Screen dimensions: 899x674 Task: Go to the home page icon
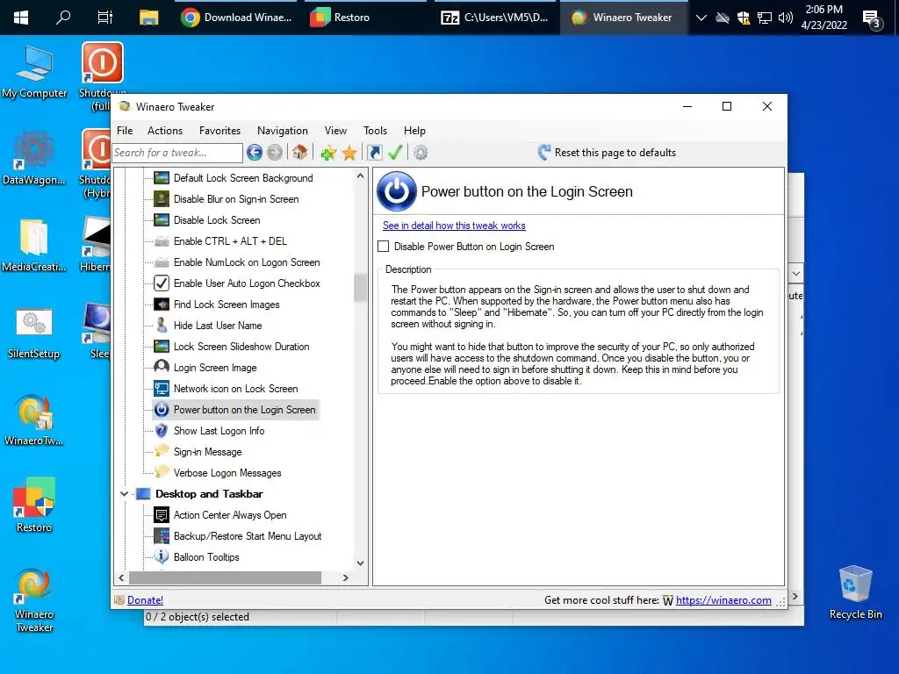(300, 153)
